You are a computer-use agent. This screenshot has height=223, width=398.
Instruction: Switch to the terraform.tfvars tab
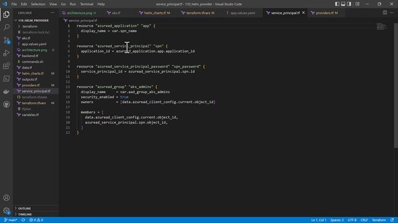click(200, 12)
